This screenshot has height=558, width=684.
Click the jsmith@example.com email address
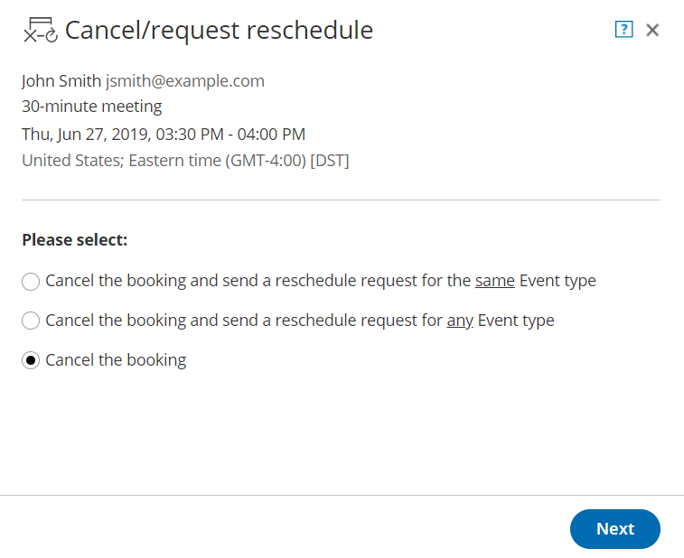point(185,81)
